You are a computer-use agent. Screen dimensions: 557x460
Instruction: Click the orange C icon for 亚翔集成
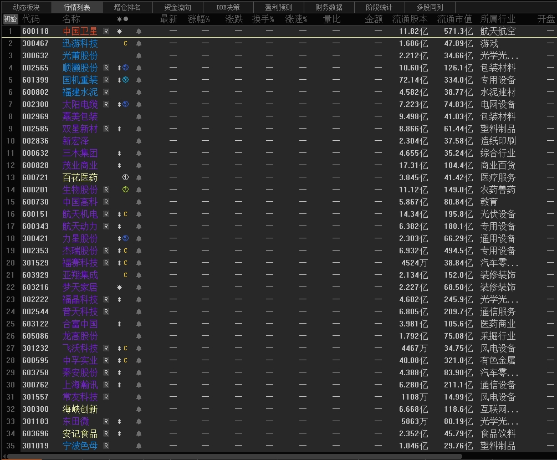tap(125, 275)
